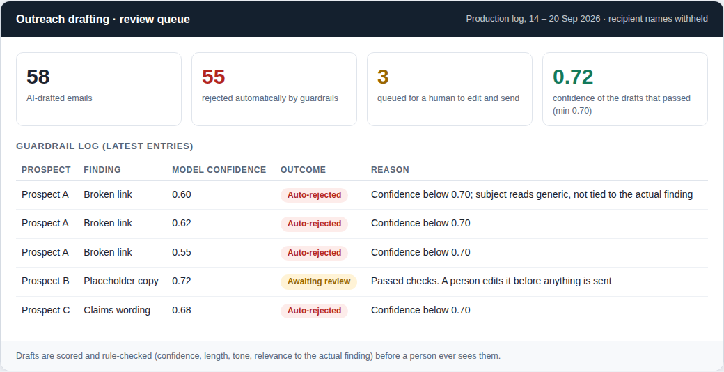The height and width of the screenshot is (372, 724).
Task: Click the 0.72 value in Prospect B row
Action: tap(182, 281)
